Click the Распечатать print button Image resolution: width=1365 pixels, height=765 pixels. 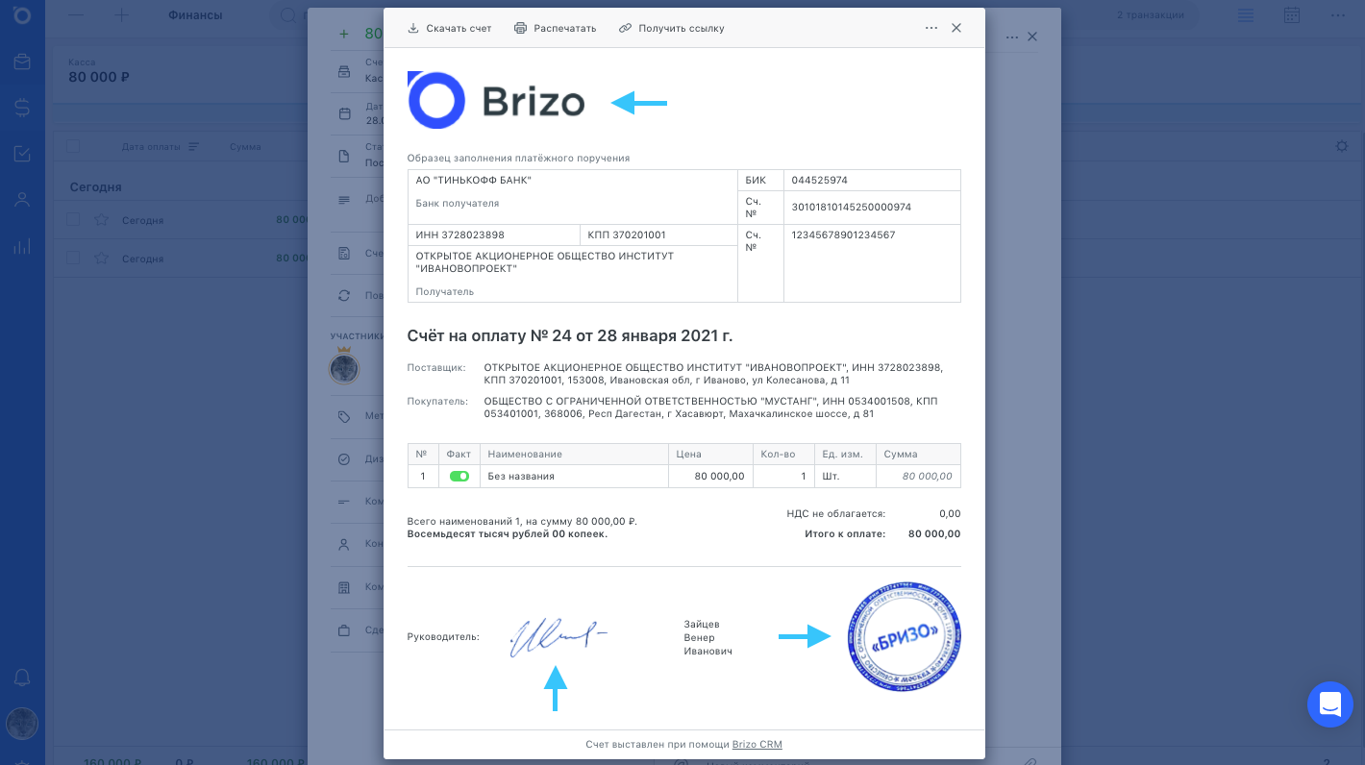click(555, 29)
